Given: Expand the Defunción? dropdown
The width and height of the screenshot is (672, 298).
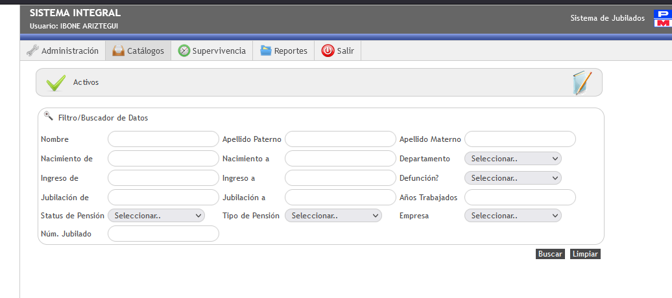Looking at the screenshot, I should (512, 178).
